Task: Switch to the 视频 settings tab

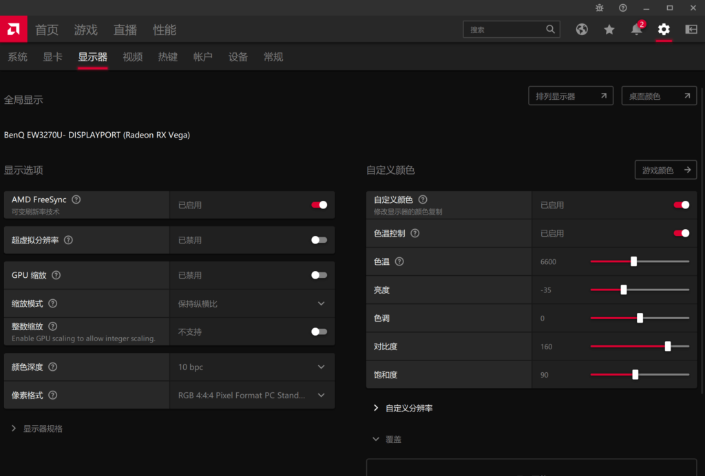Action: pos(133,56)
